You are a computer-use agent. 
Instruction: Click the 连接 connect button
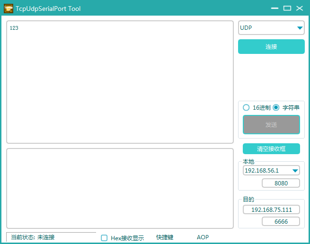[x=271, y=47]
